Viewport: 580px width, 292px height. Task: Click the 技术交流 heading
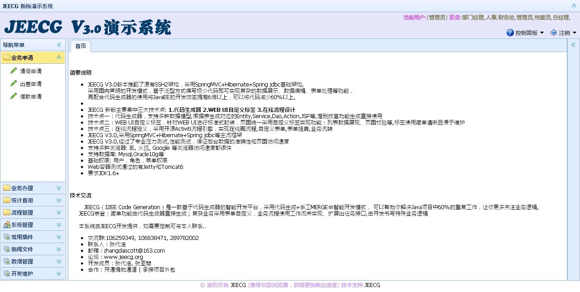81,196
